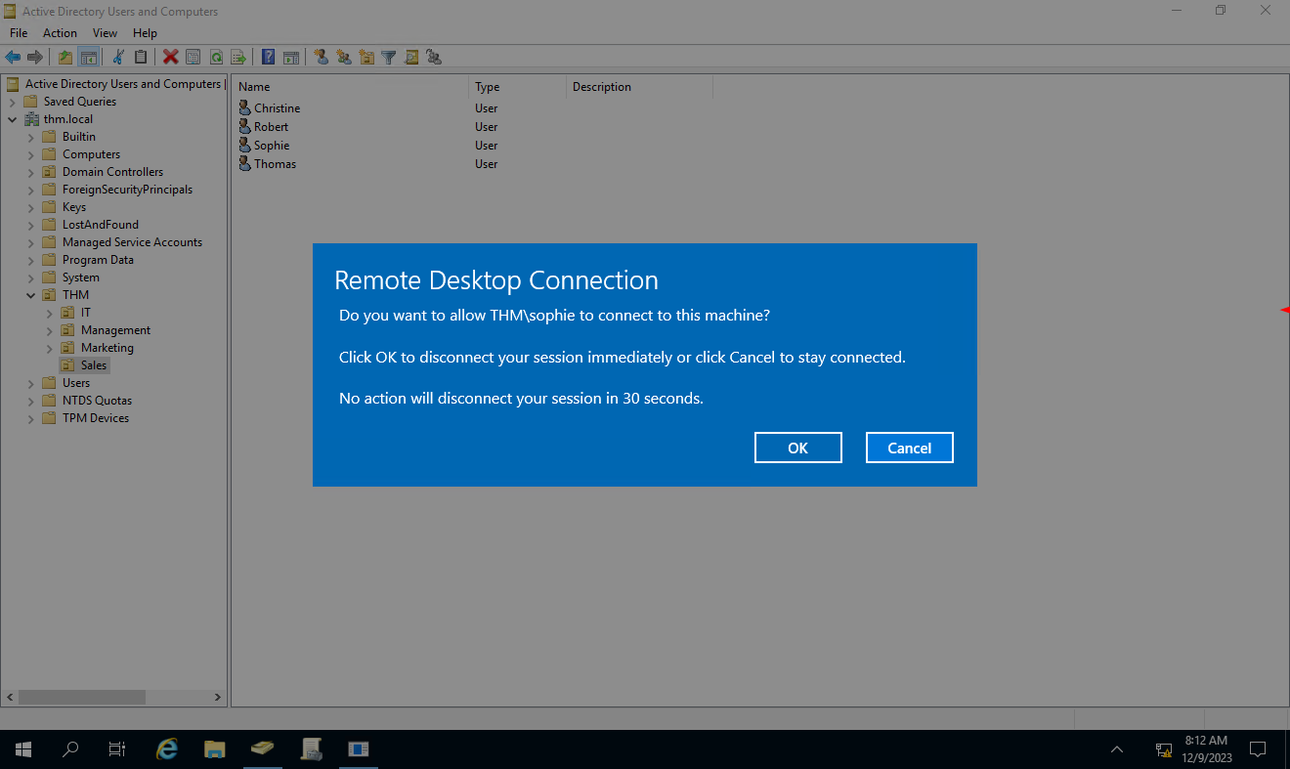Click the Find objects toolbar icon
Screen dimensions: 1290x769
411,58
